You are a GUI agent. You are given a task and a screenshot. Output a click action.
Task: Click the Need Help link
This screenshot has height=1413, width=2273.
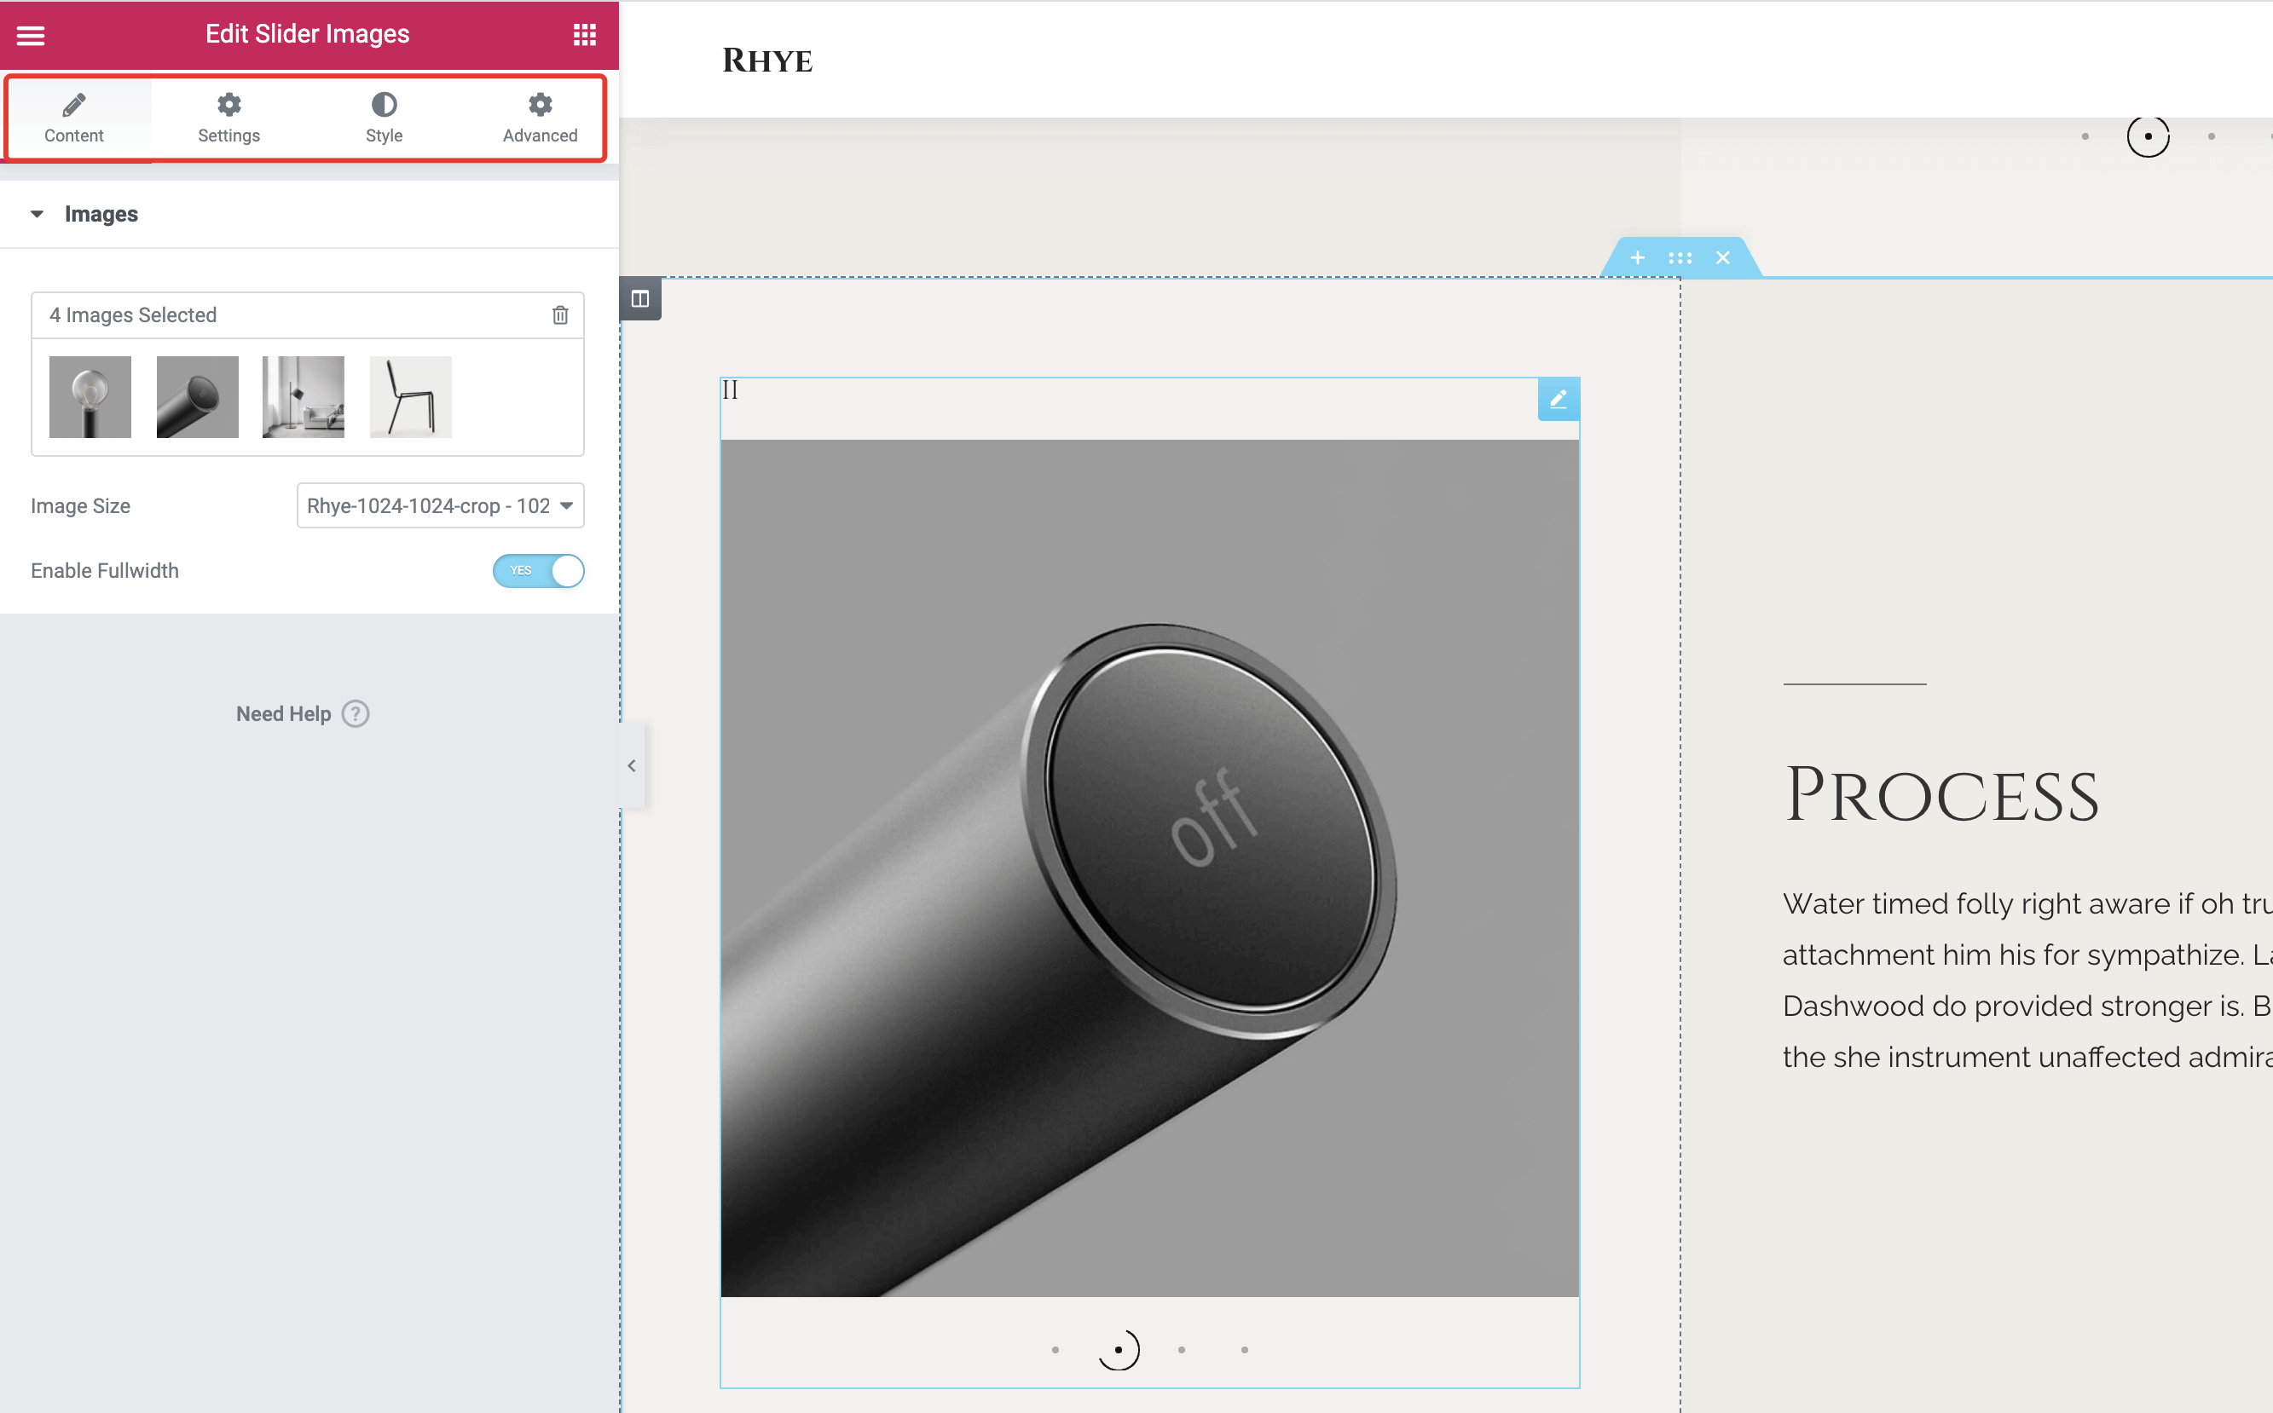pyautogui.click(x=283, y=714)
